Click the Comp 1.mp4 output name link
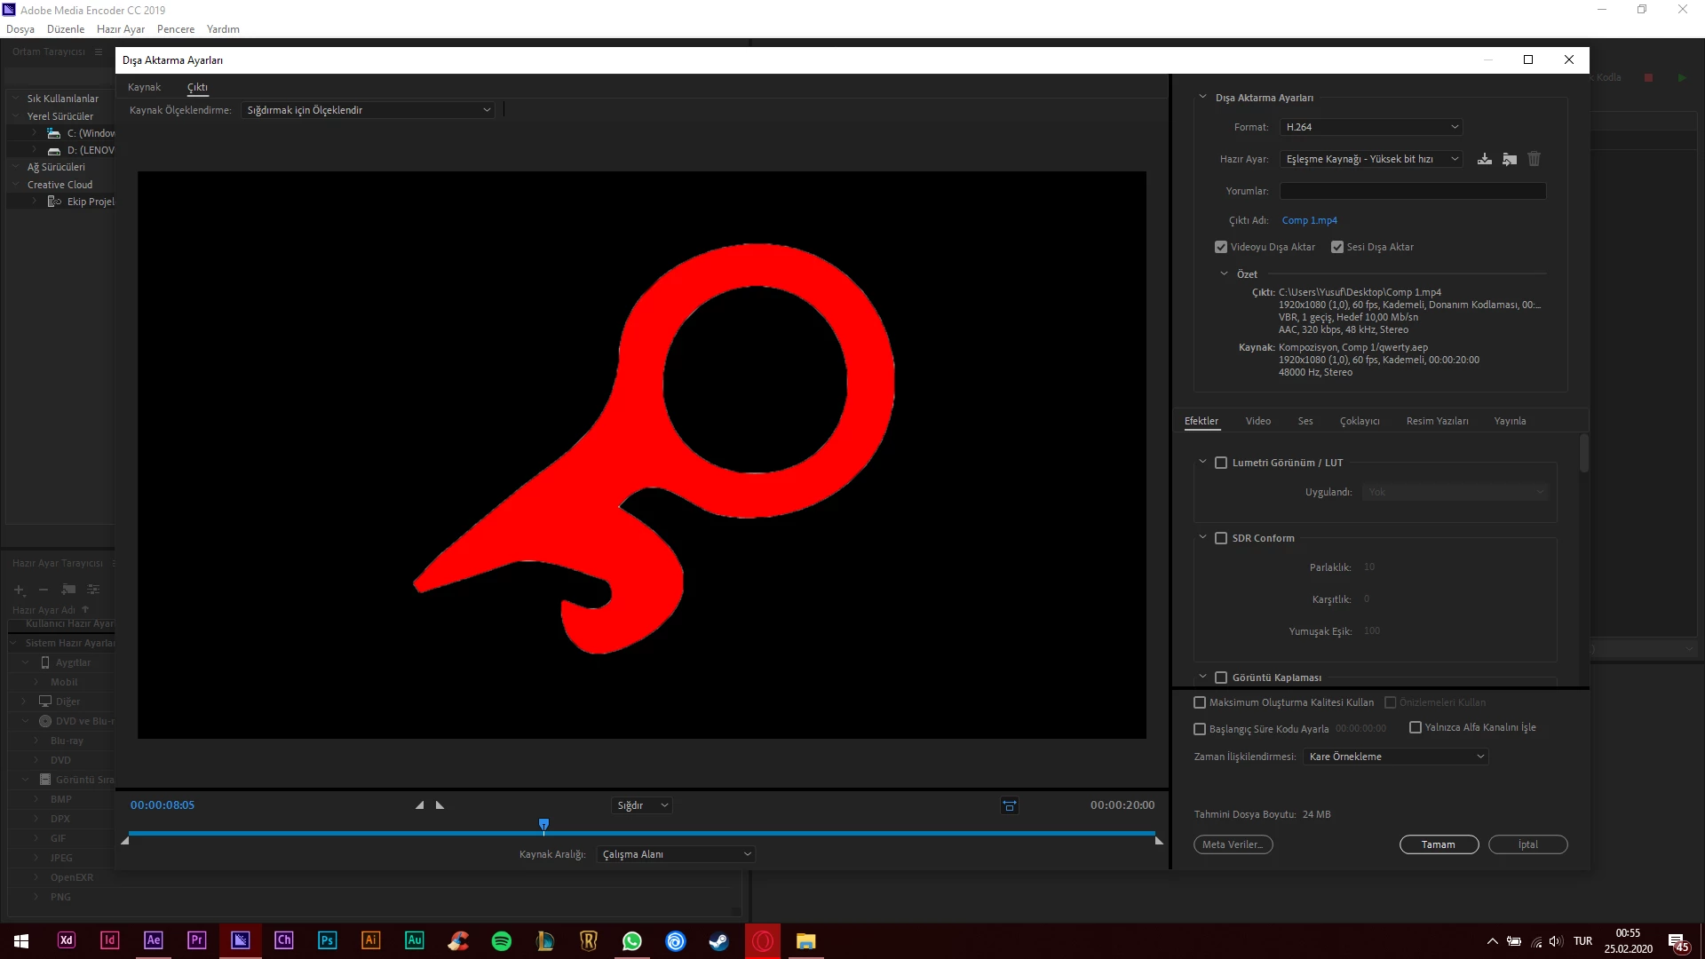1705x959 pixels. coord(1309,220)
